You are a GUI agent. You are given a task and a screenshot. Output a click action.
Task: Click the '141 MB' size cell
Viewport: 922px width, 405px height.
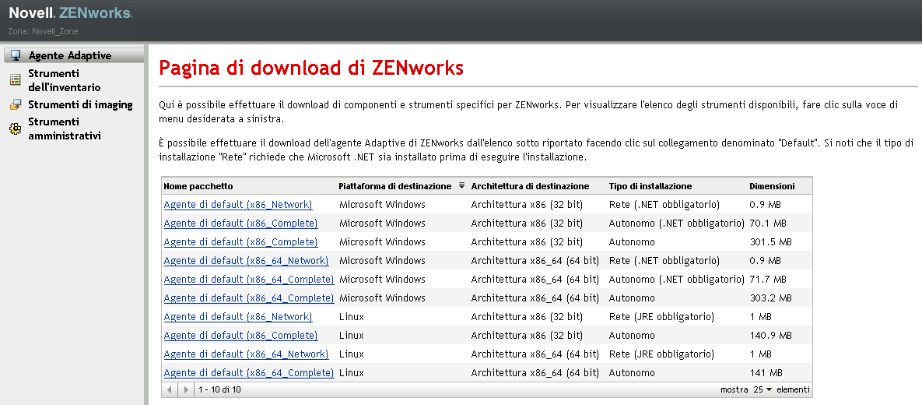coord(766,373)
